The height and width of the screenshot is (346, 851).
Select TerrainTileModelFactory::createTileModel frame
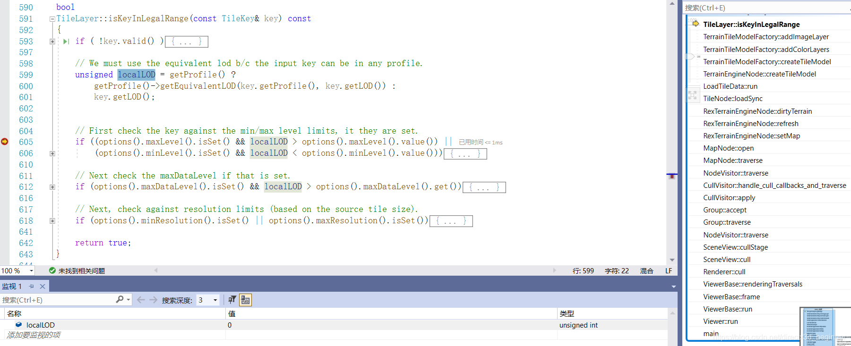click(767, 61)
